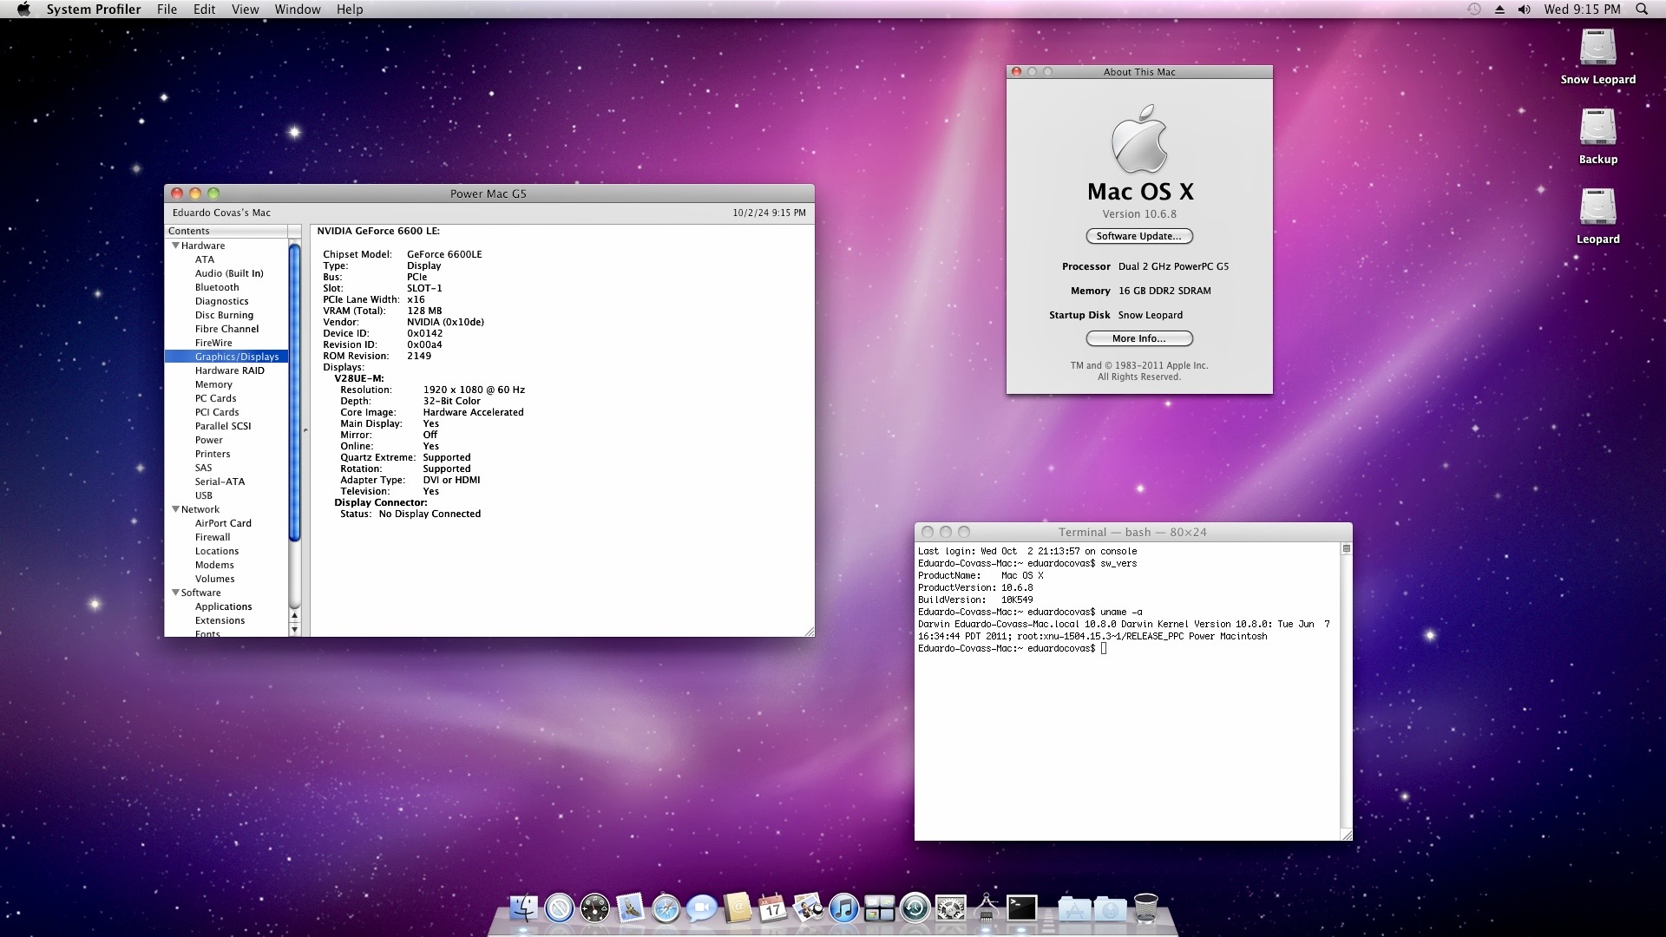
Task: Select Applications under Software
Action: pos(223,606)
